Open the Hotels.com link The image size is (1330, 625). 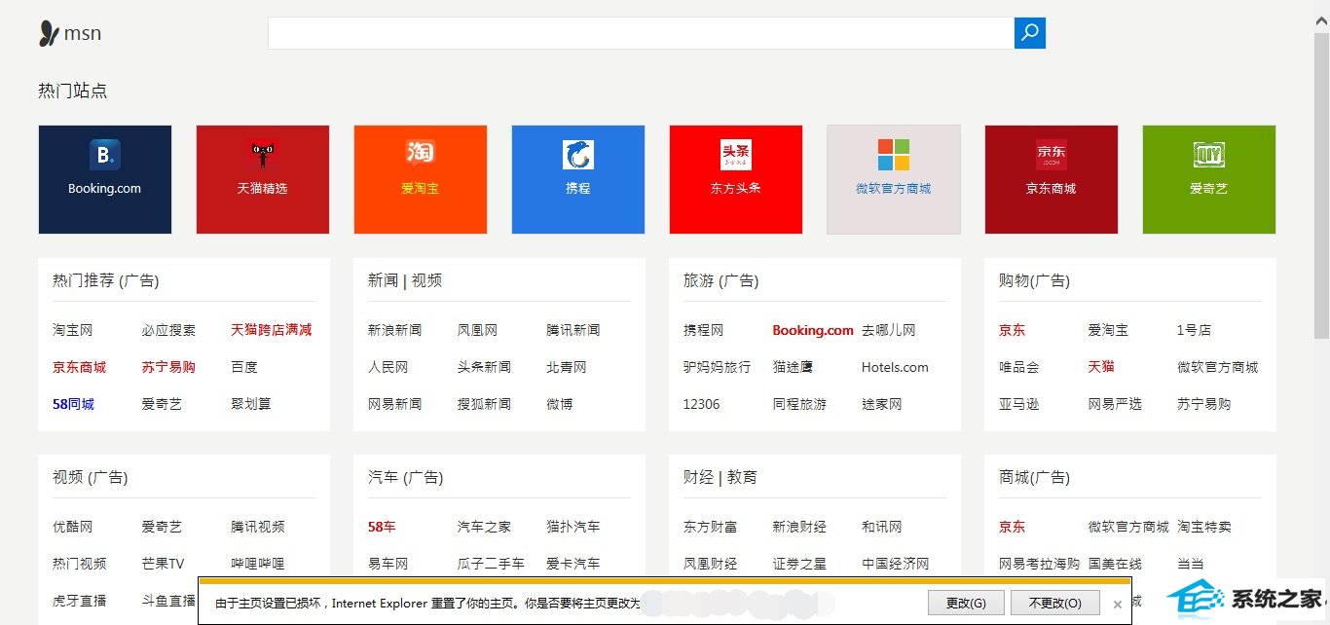pyautogui.click(x=895, y=367)
